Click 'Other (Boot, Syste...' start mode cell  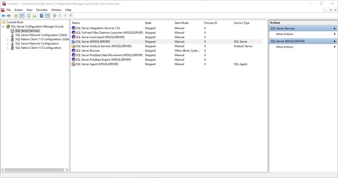tap(187, 51)
